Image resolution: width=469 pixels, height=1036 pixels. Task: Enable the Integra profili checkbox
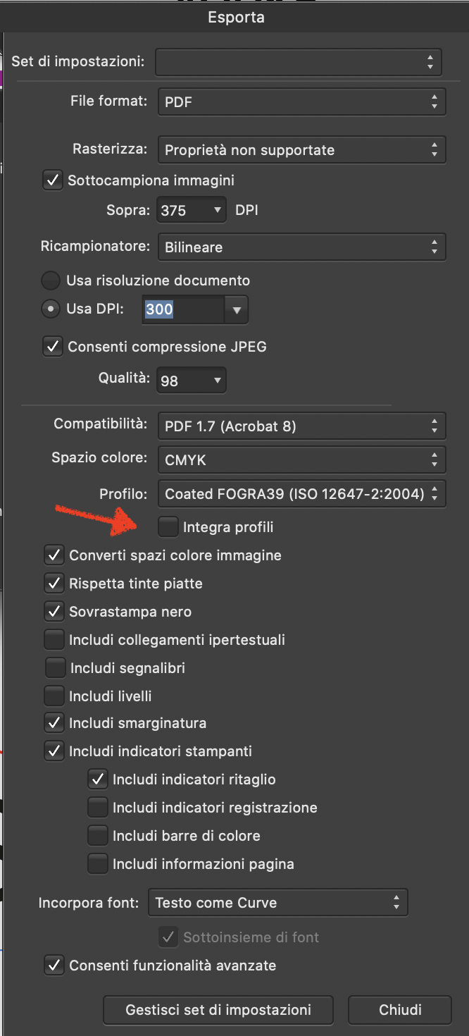(x=168, y=526)
